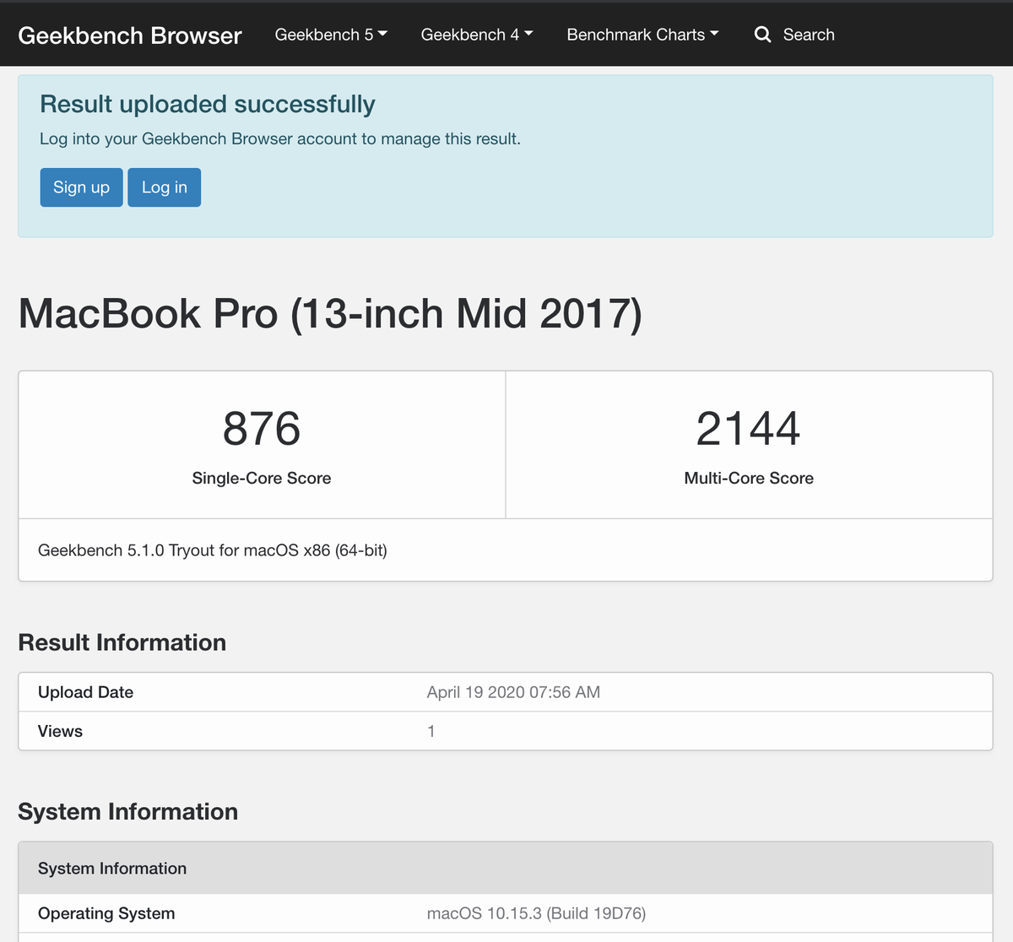Select the multi-core score value 2144
Image resolution: width=1013 pixels, height=942 pixels.
[749, 429]
